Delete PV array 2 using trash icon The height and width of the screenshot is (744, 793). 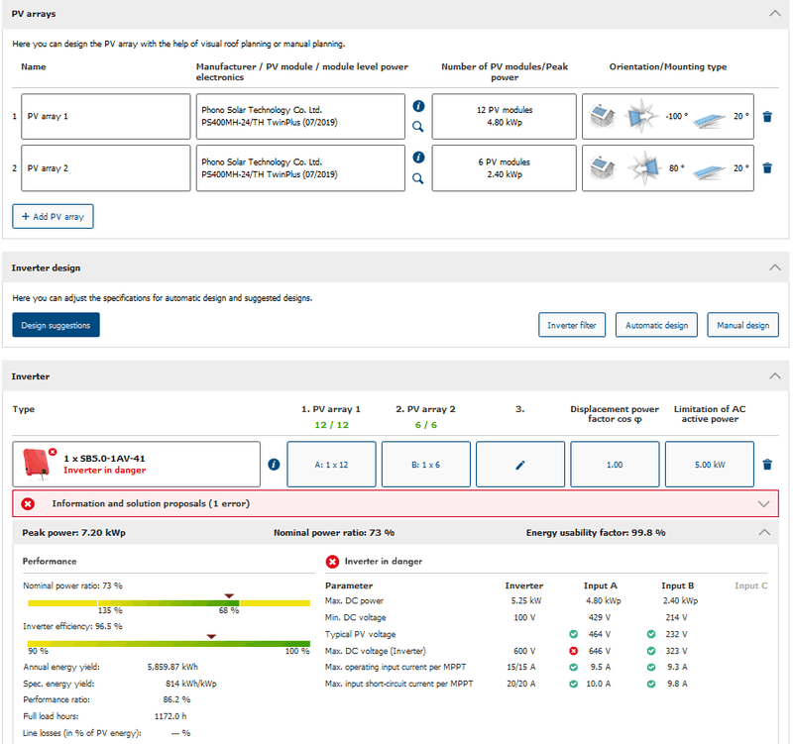[x=767, y=168]
